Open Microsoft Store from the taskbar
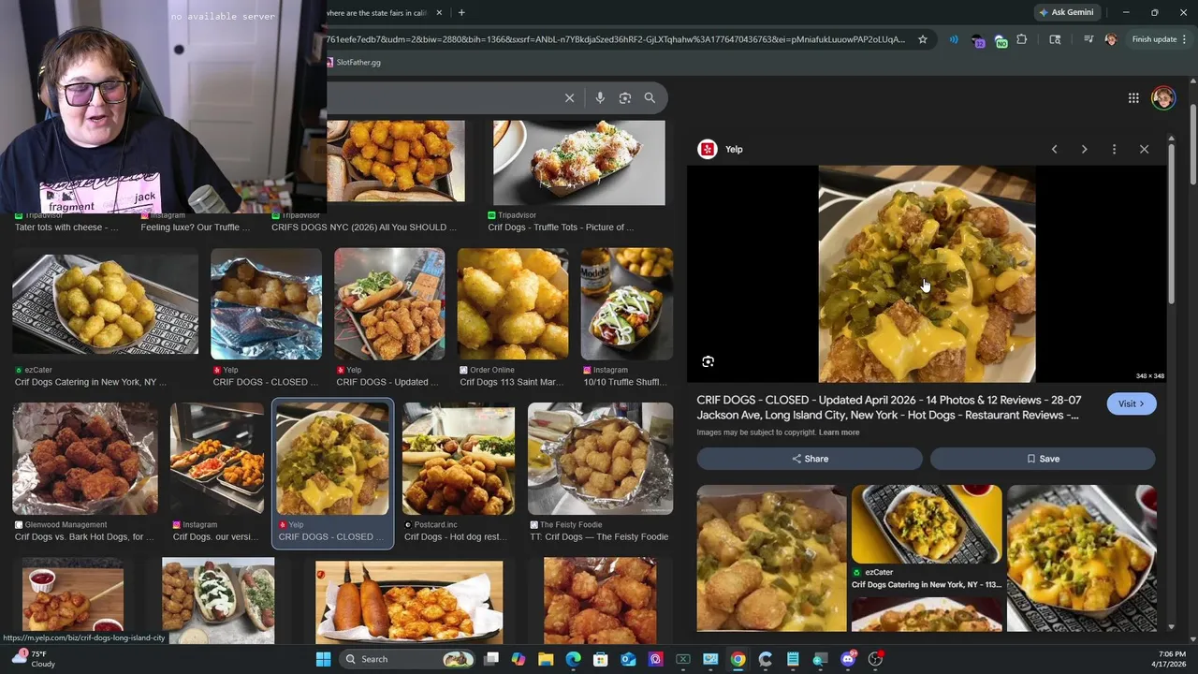1198x674 pixels. click(601, 659)
